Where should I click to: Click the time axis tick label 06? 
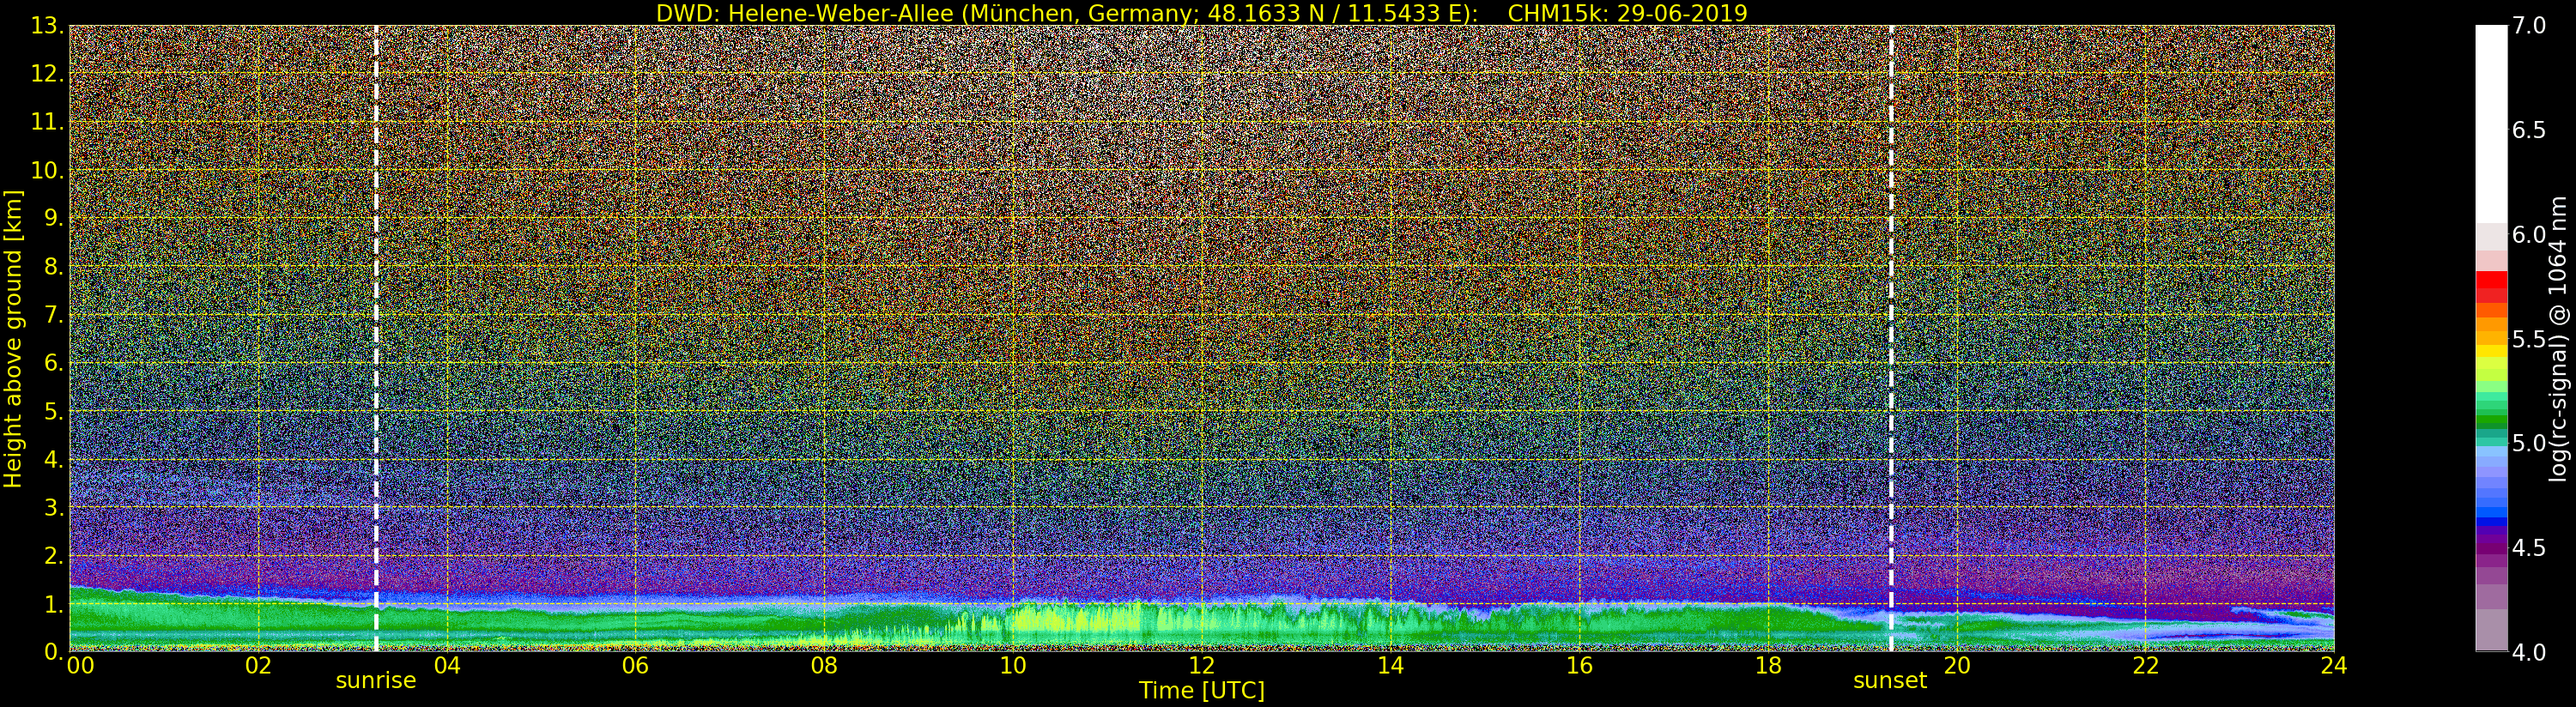(635, 665)
